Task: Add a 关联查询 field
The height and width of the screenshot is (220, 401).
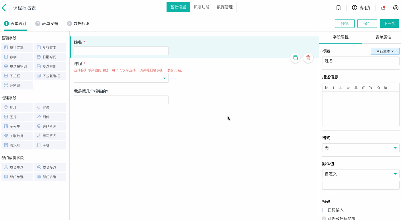Action: pyautogui.click(x=50, y=126)
